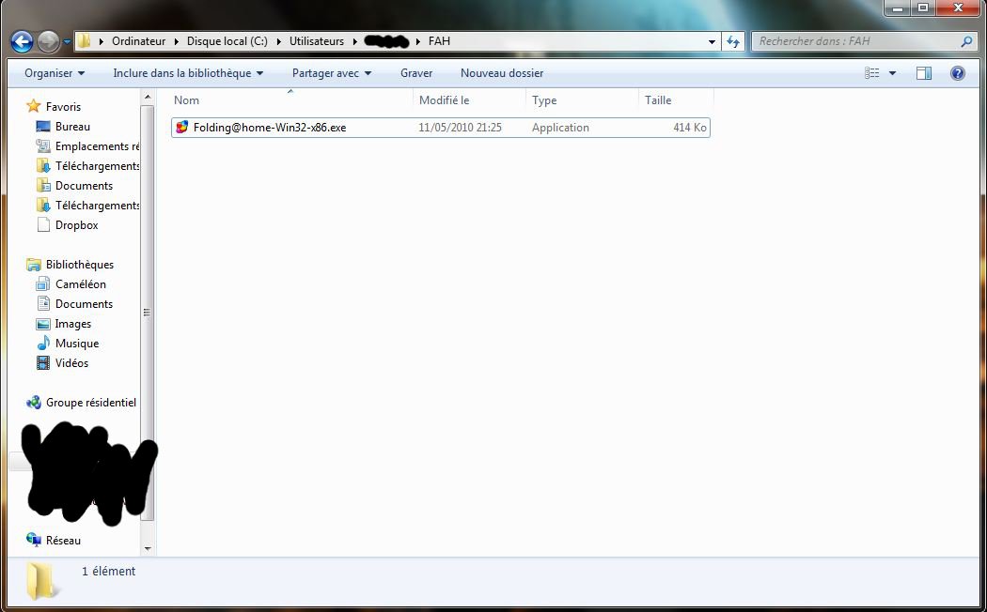Change view with the view mode icon
This screenshot has width=987, height=612.
(871, 73)
